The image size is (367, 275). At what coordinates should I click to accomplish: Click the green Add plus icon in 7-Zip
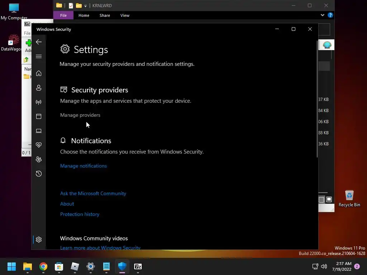pos(28,43)
